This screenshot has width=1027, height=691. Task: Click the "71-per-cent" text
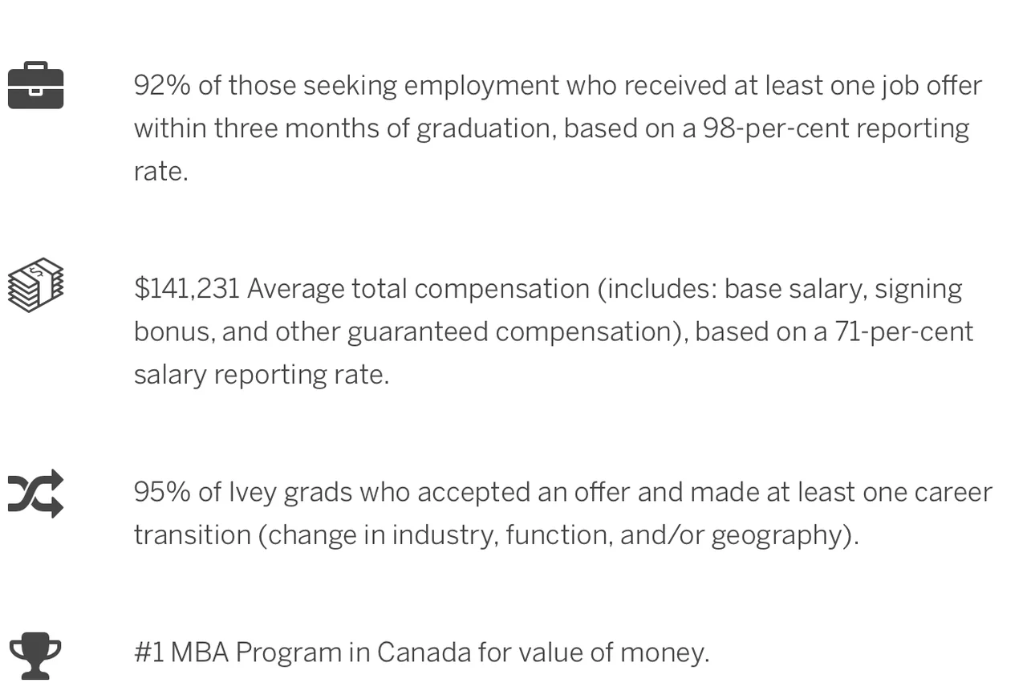pyautogui.click(x=903, y=331)
